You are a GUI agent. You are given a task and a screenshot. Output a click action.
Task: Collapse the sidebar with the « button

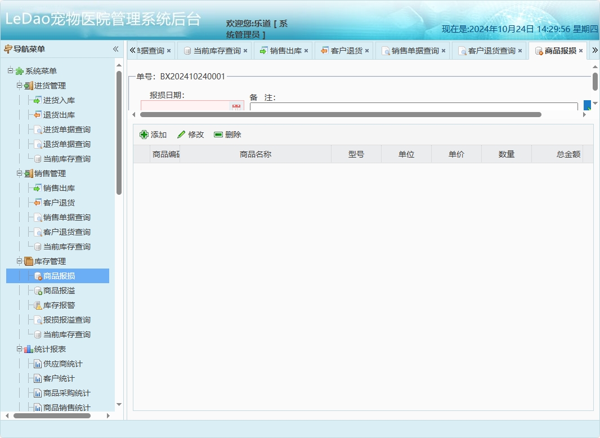click(x=115, y=49)
